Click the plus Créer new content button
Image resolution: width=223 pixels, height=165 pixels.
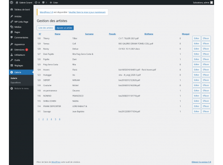click(x=54, y=3)
